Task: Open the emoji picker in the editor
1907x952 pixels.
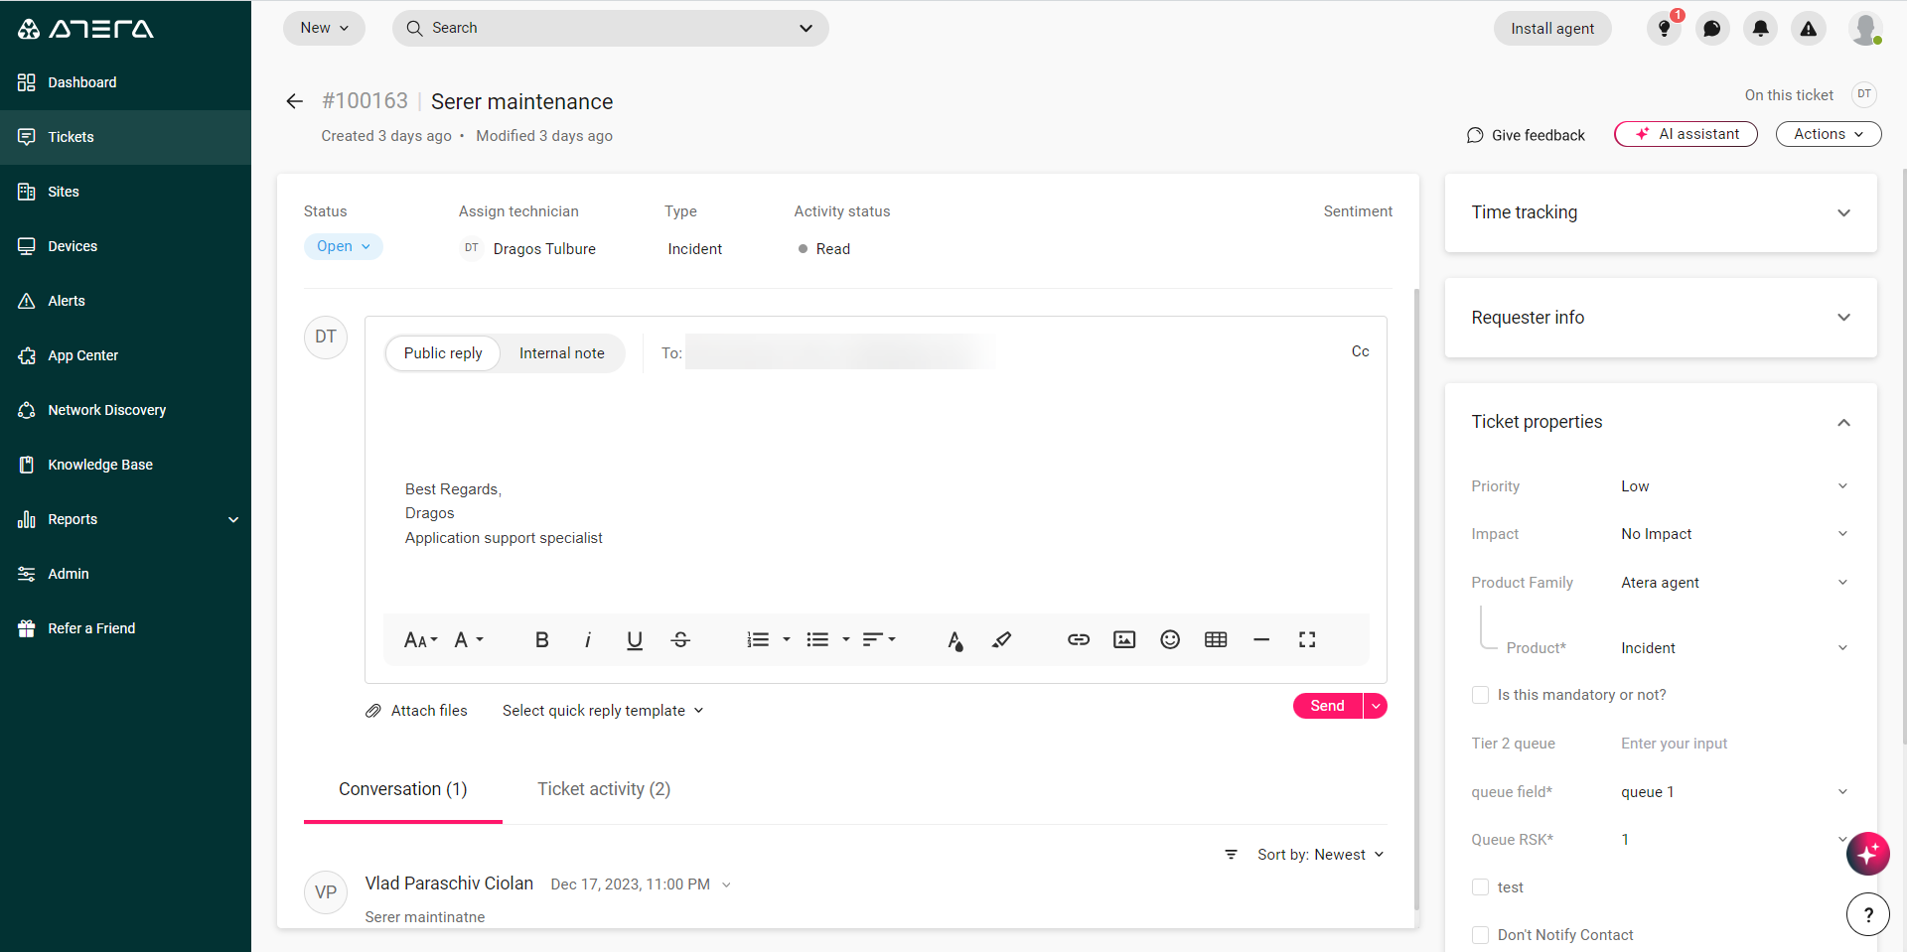Action: [x=1169, y=640]
